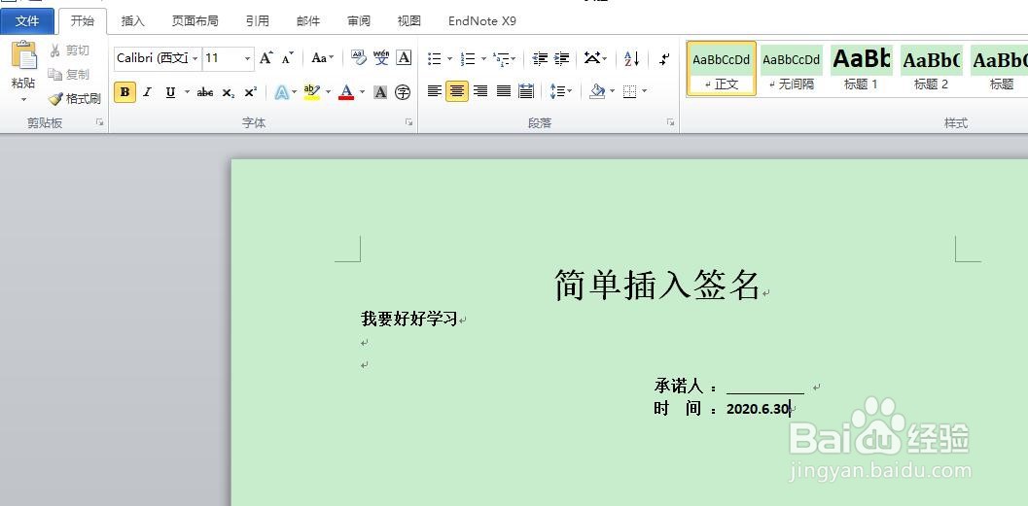
Task: Click the Character Shading icon
Action: 380,92
